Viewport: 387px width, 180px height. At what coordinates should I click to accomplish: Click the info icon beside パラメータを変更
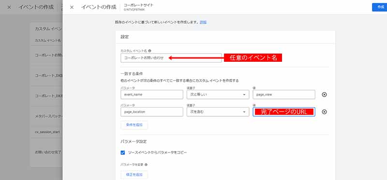(x=146, y=165)
